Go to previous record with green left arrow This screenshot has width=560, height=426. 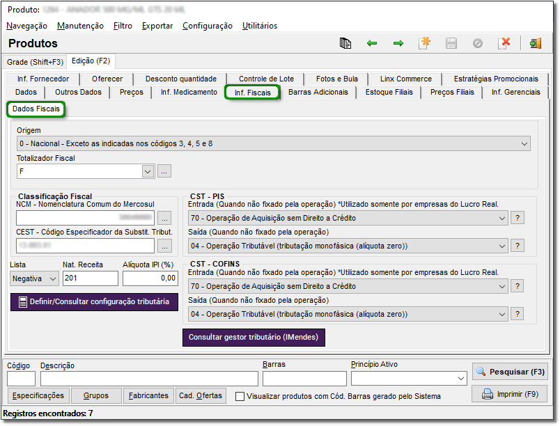click(372, 43)
